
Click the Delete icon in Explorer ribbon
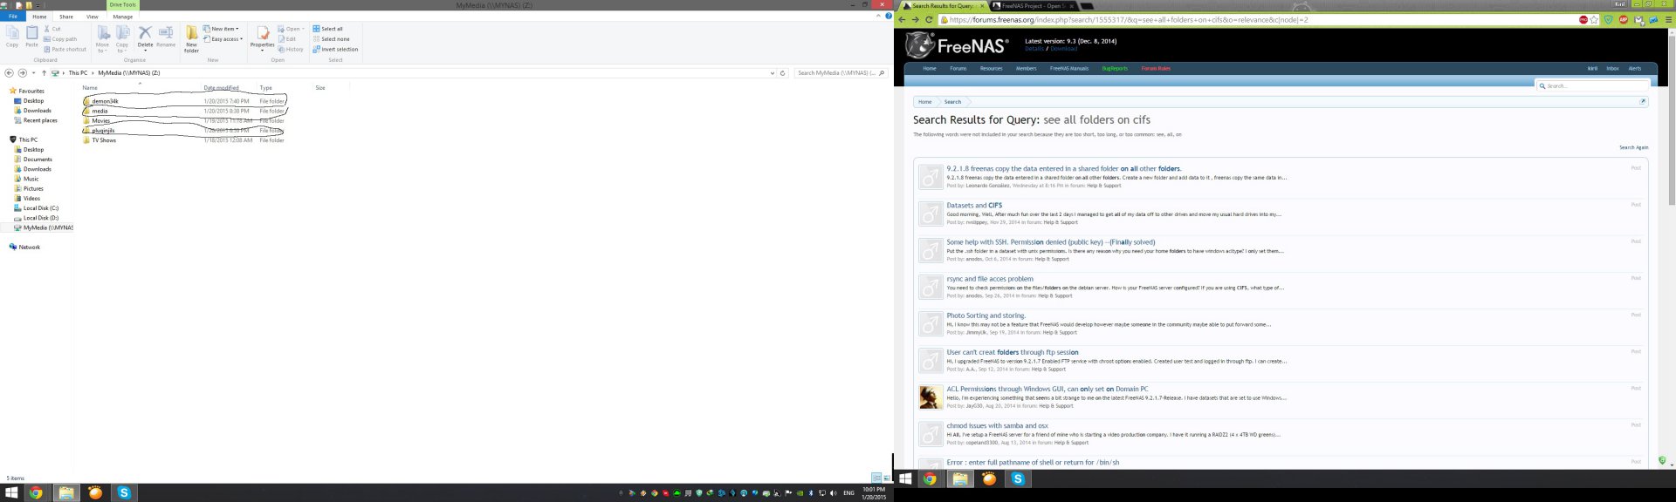pos(145,35)
